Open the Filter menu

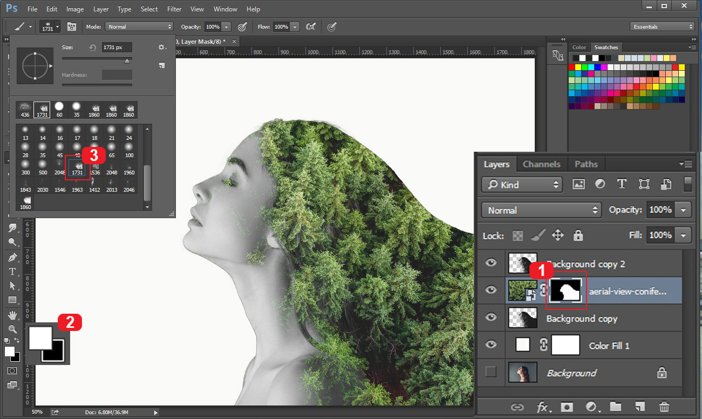pyautogui.click(x=174, y=9)
